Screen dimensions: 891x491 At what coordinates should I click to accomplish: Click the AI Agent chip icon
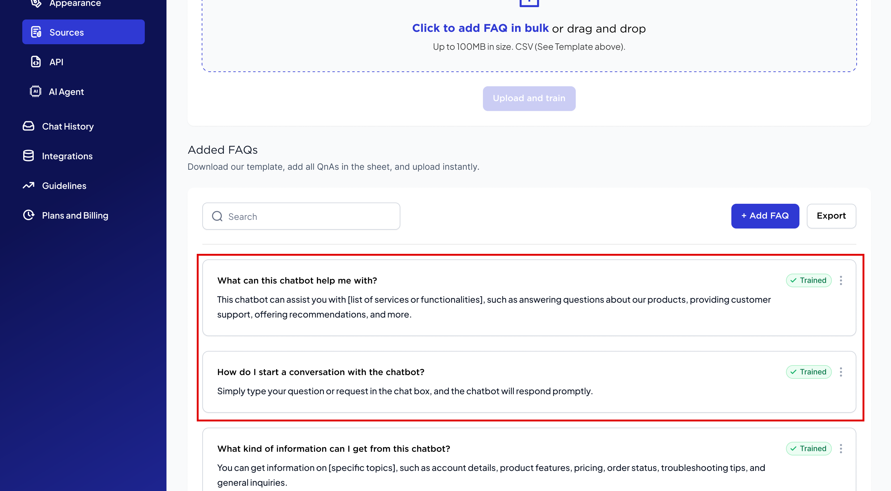coord(36,92)
